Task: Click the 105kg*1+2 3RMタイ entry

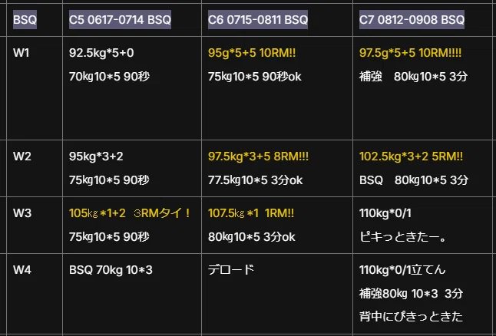Action: point(130,213)
